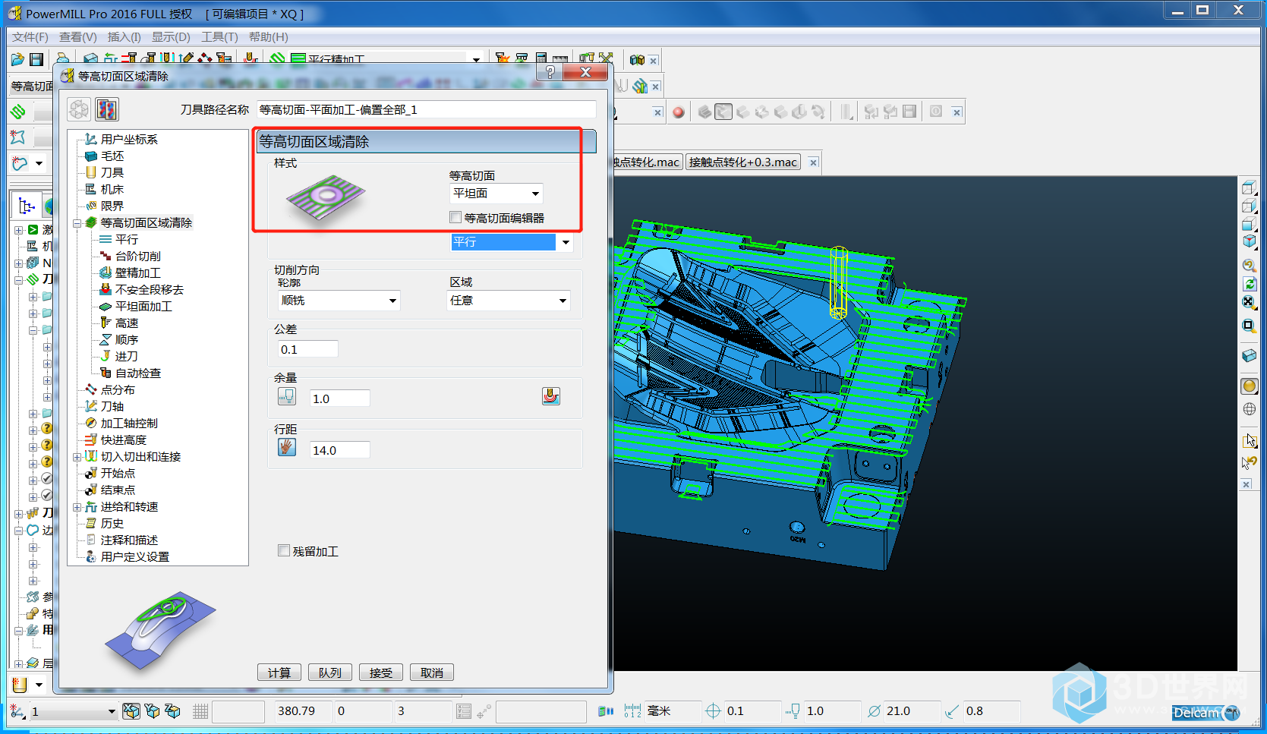Click the toolpath strategy icon beside path name

(107, 109)
